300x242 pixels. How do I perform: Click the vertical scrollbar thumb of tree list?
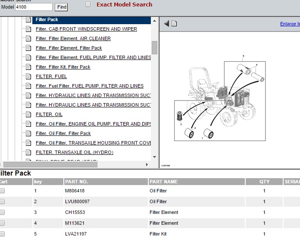pos(155,48)
